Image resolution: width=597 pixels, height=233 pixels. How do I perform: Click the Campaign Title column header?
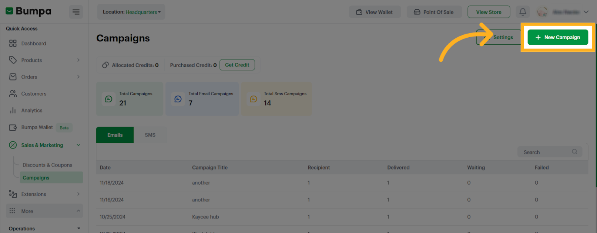pyautogui.click(x=210, y=167)
